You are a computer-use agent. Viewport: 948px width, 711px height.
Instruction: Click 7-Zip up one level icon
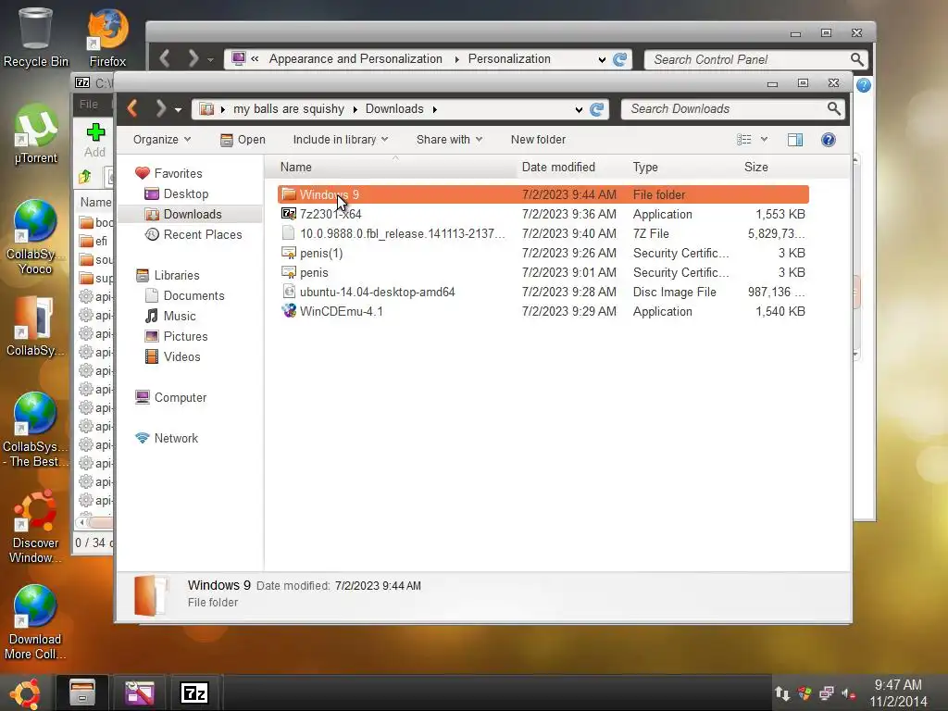(x=84, y=177)
